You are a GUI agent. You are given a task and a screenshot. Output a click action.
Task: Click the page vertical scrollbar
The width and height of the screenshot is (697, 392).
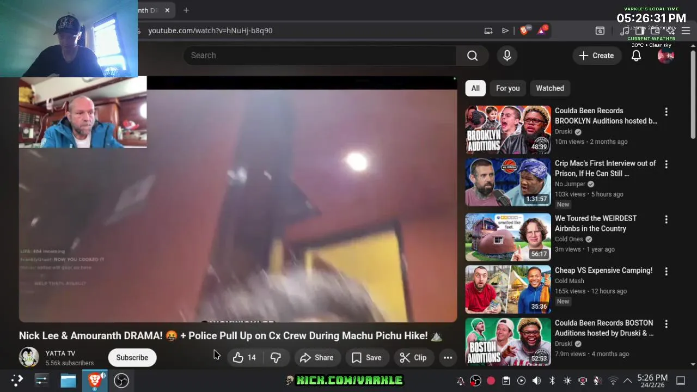click(693, 95)
